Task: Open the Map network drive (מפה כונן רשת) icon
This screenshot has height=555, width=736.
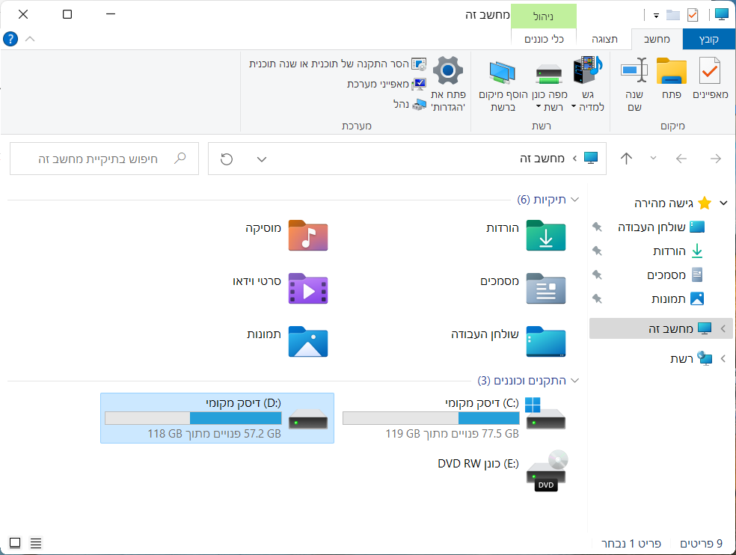Action: (x=549, y=73)
